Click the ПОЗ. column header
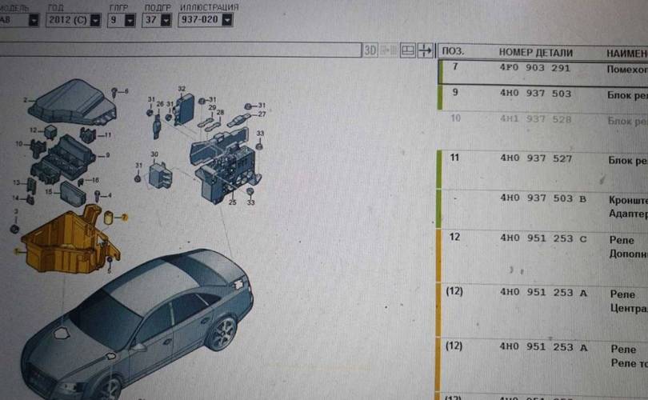 click(x=454, y=51)
